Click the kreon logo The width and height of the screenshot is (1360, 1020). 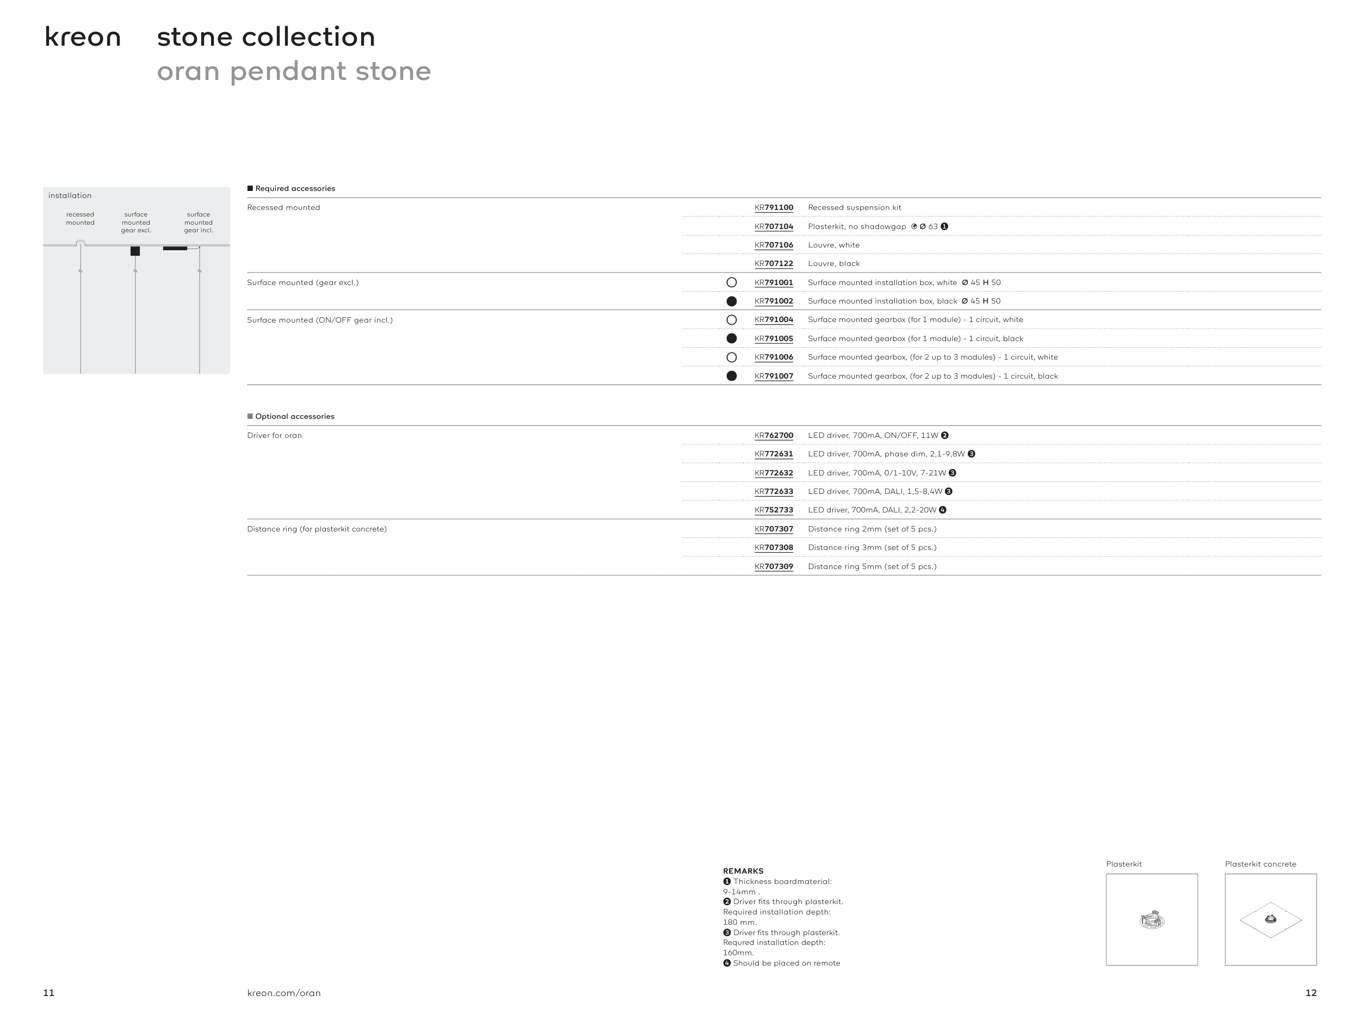tap(83, 38)
